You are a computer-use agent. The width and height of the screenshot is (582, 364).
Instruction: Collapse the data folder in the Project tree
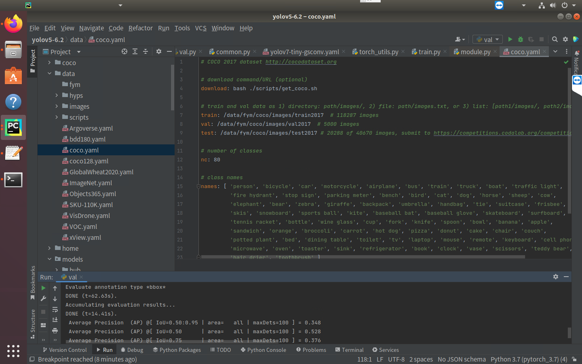pos(50,73)
